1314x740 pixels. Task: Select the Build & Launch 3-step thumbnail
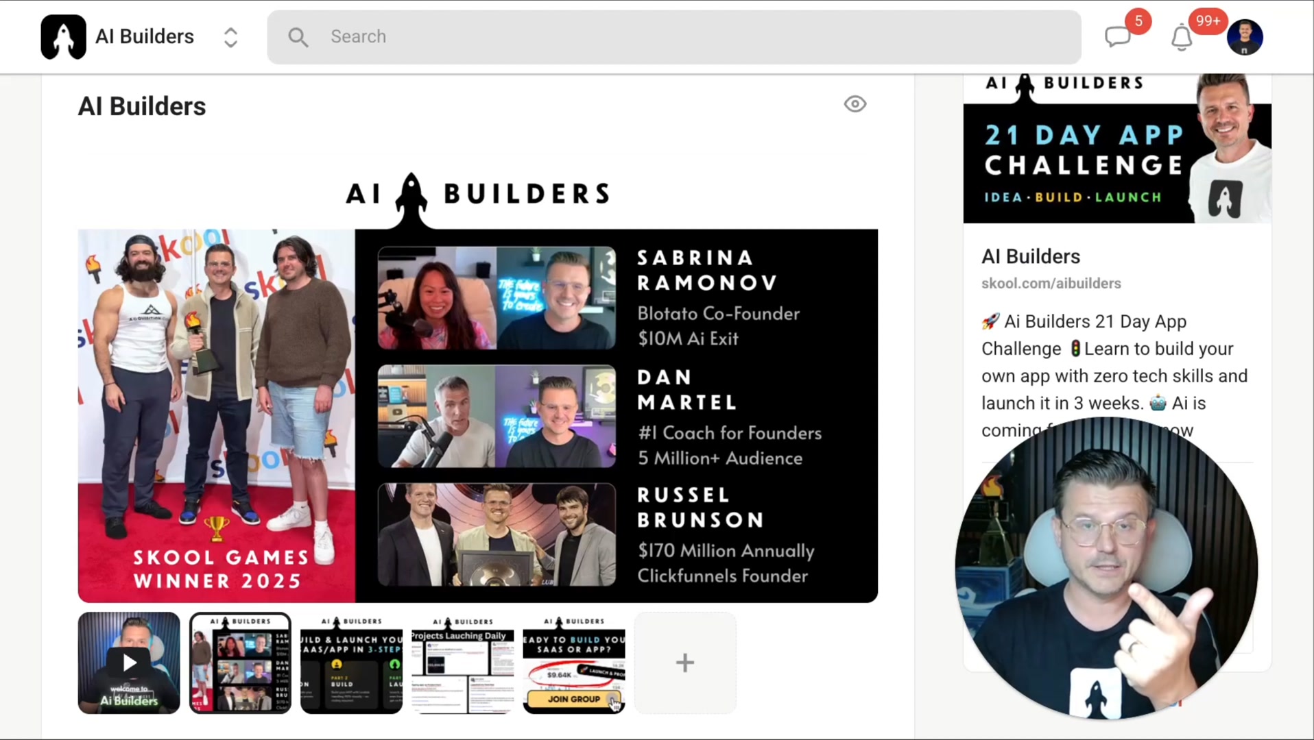tap(351, 663)
